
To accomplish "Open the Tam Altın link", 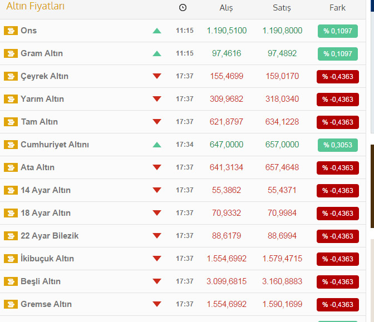I will (x=39, y=122).
